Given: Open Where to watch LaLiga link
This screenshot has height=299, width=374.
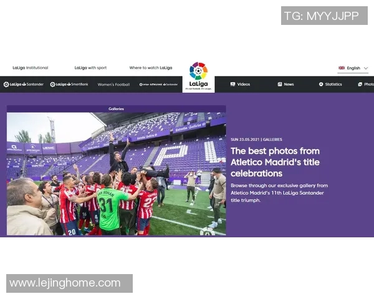Looking at the screenshot, I should click(x=151, y=68).
